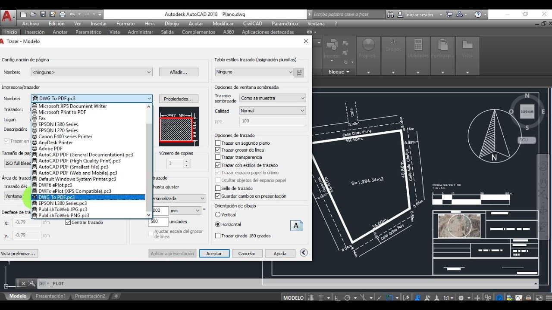The width and height of the screenshot is (552, 310).
Task: Click the Ayuda button
Action: click(280, 254)
